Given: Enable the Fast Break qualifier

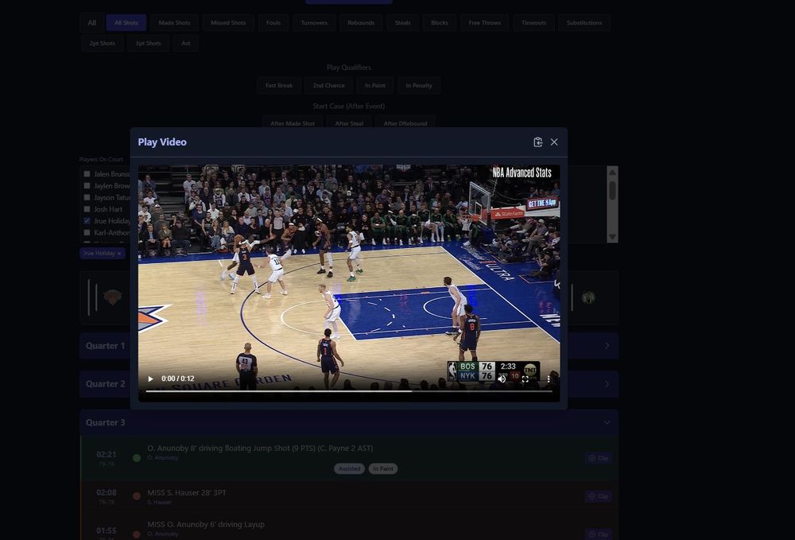Looking at the screenshot, I should 279,86.
